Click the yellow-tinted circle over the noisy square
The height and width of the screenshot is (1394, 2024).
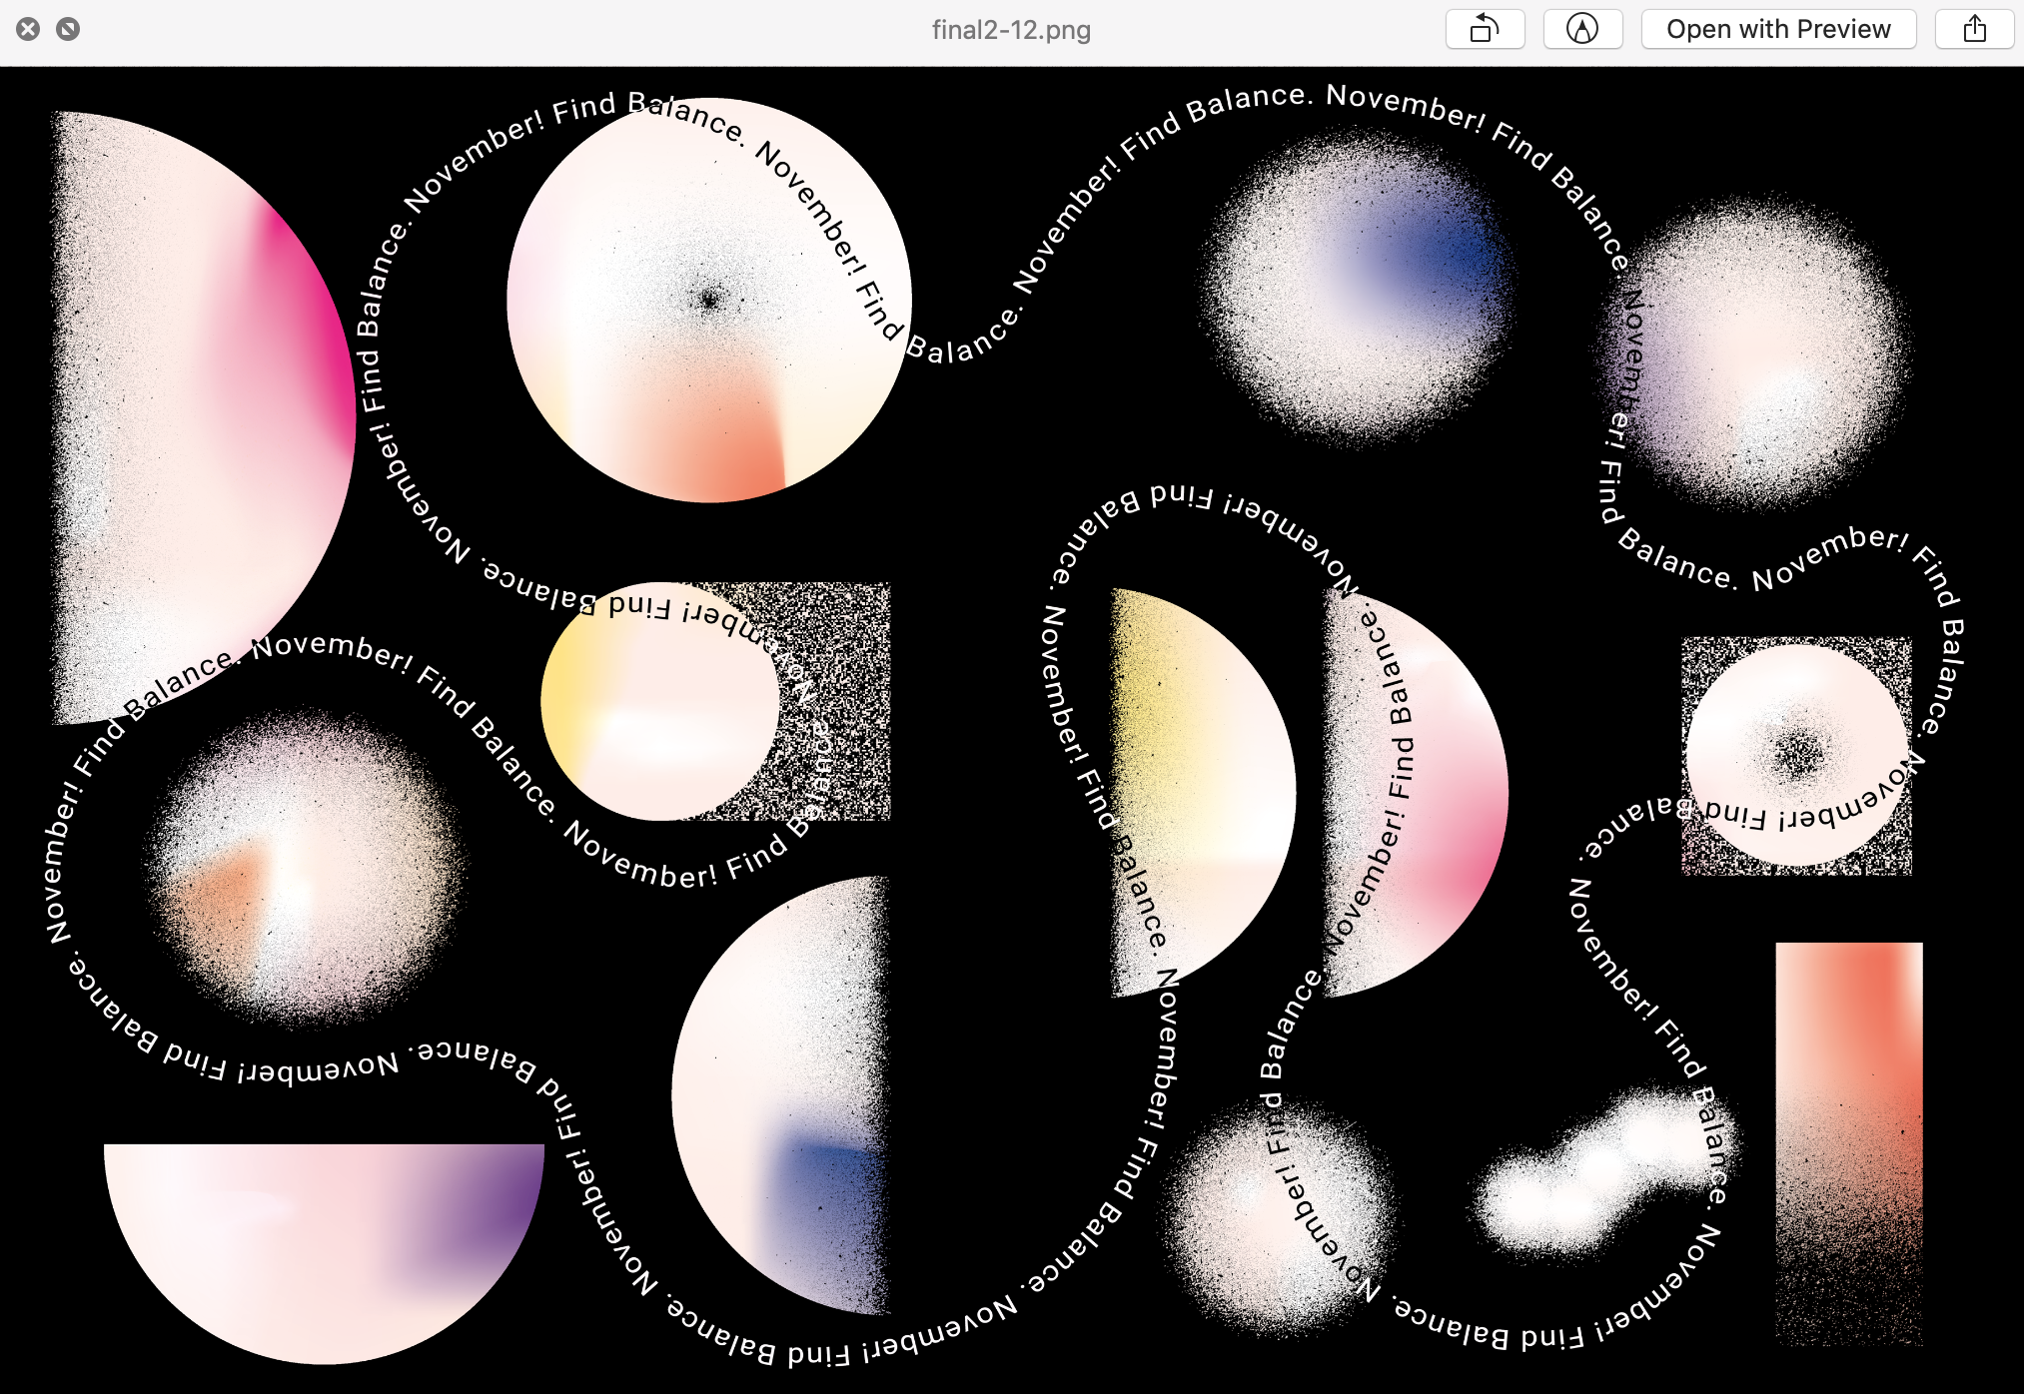[x=659, y=701]
